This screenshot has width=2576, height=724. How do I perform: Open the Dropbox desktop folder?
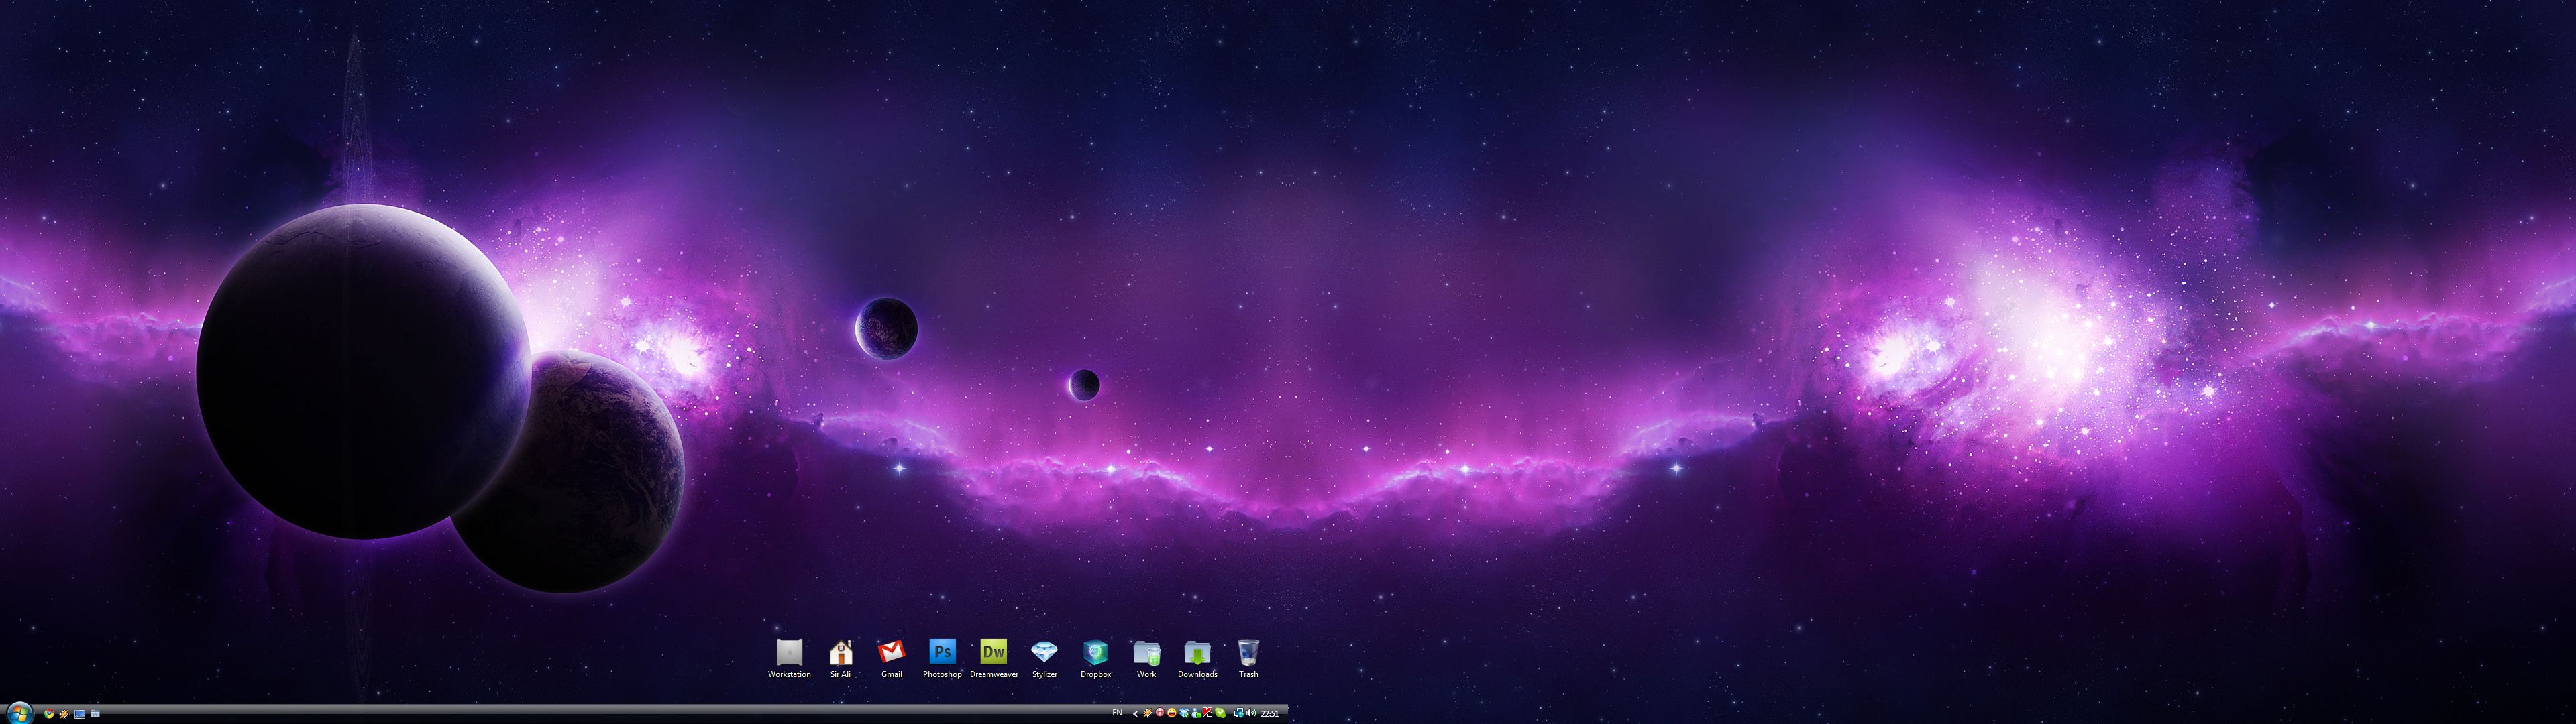tap(1096, 653)
